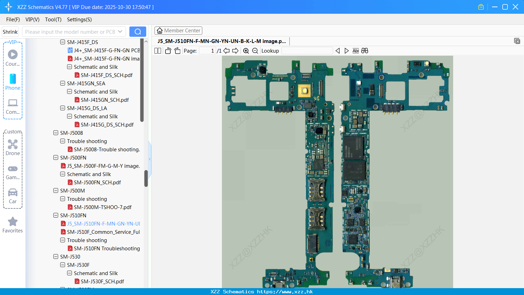The width and height of the screenshot is (524, 295).
Task: Open SM-J5008-Trouble shooting file
Action: pyautogui.click(x=104, y=149)
